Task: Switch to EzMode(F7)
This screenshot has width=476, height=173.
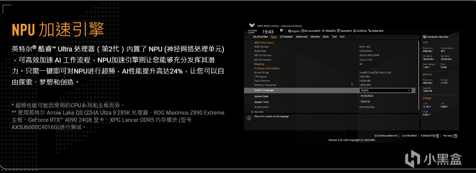Action: pyautogui.click(x=430, y=136)
